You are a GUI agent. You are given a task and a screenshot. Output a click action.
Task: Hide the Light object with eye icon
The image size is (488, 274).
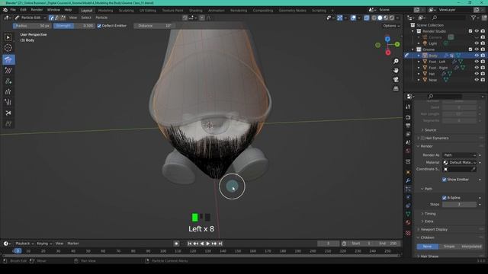(477, 43)
